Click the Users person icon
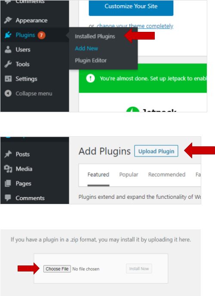This screenshot has width=215, height=296. [x=8, y=49]
